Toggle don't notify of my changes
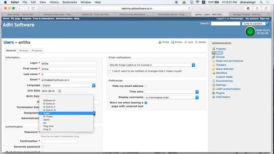This screenshot has height=154, width=274. [110, 71]
